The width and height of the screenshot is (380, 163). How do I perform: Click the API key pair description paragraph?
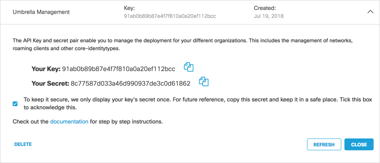pos(183,44)
